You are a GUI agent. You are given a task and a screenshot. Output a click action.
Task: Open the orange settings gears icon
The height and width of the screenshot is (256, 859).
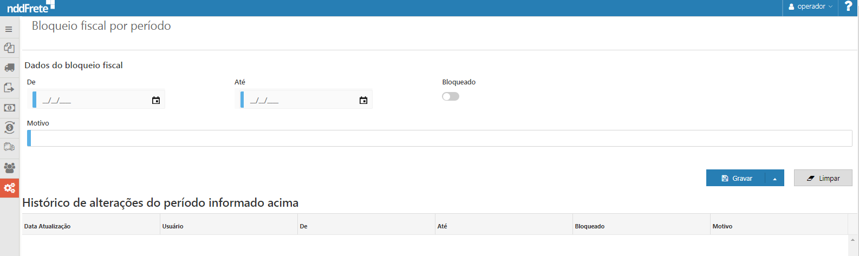pyautogui.click(x=9, y=188)
